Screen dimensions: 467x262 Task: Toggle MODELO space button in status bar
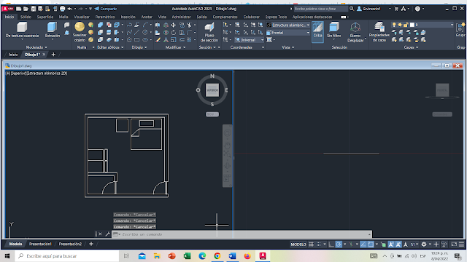(x=298, y=245)
